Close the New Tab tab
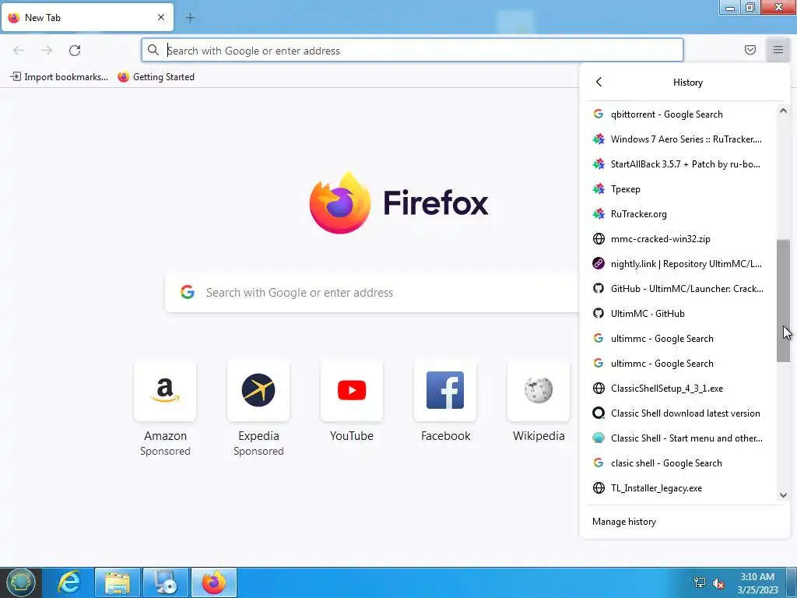Screen dimensions: 797x598 point(160,17)
